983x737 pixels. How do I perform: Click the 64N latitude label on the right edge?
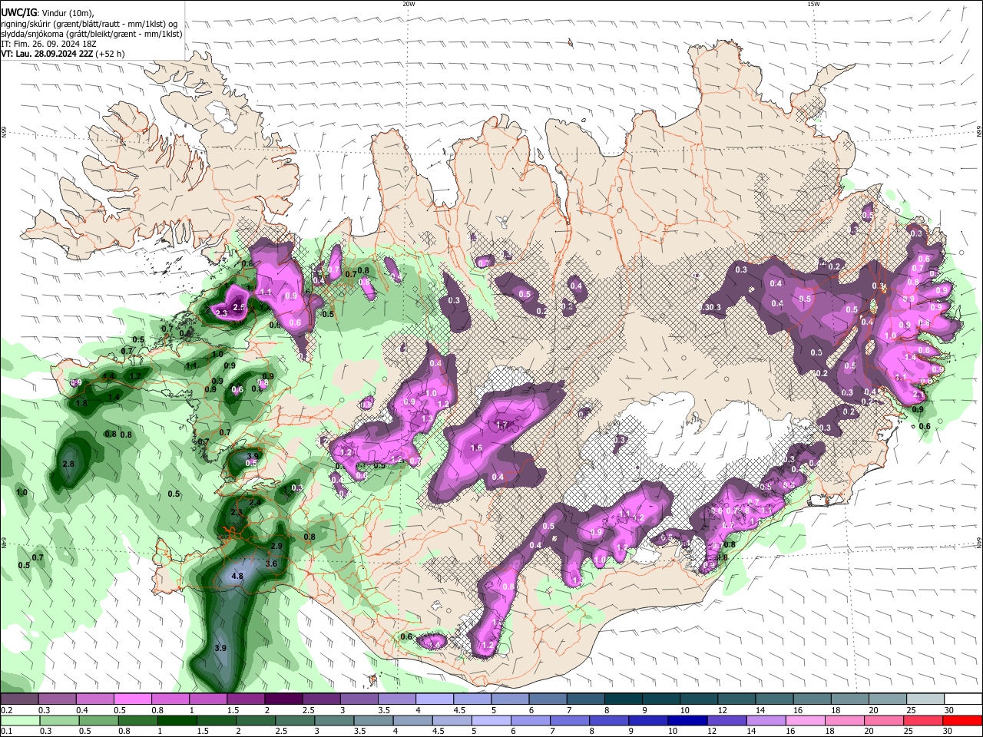pyautogui.click(x=979, y=543)
